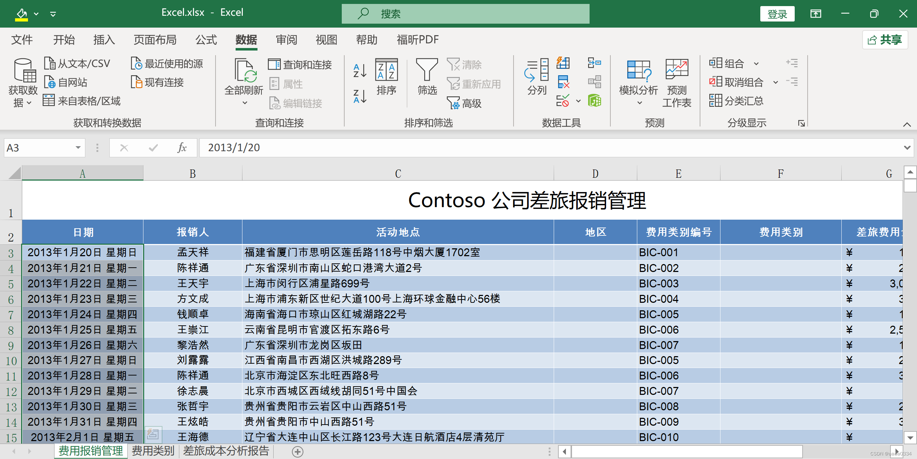Click the highlight color bucket in title bar
This screenshot has width=917, height=459.
22,14
